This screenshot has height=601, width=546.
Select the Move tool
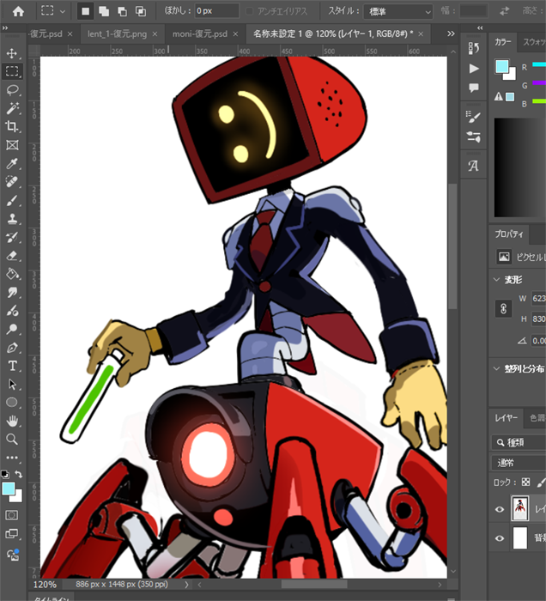(12, 53)
